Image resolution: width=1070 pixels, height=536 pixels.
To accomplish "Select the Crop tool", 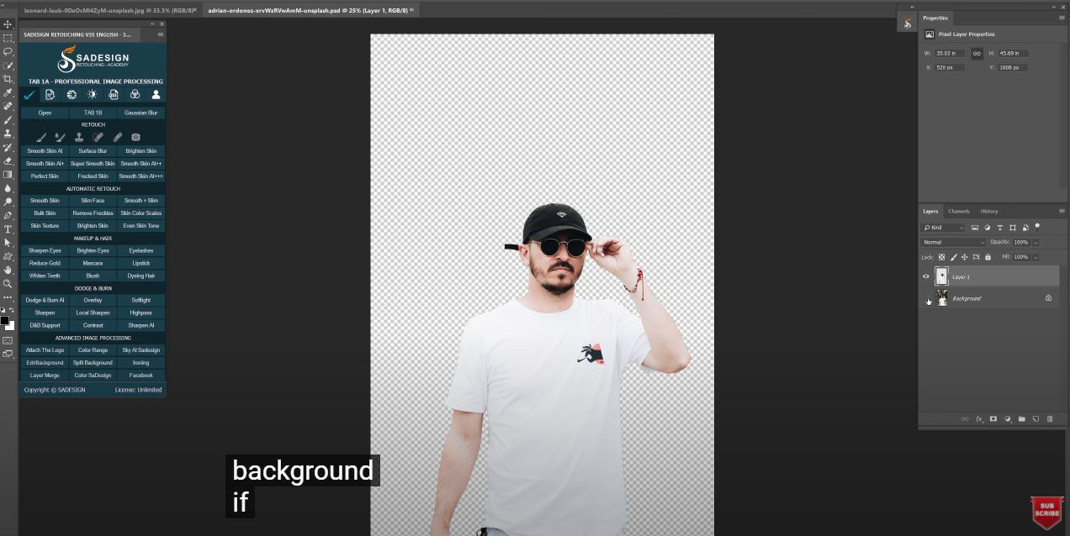I will coord(8,79).
